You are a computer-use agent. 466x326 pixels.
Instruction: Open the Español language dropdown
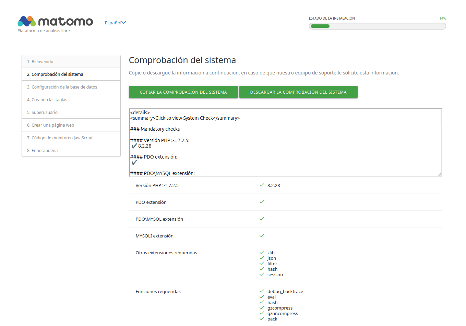pyautogui.click(x=113, y=23)
